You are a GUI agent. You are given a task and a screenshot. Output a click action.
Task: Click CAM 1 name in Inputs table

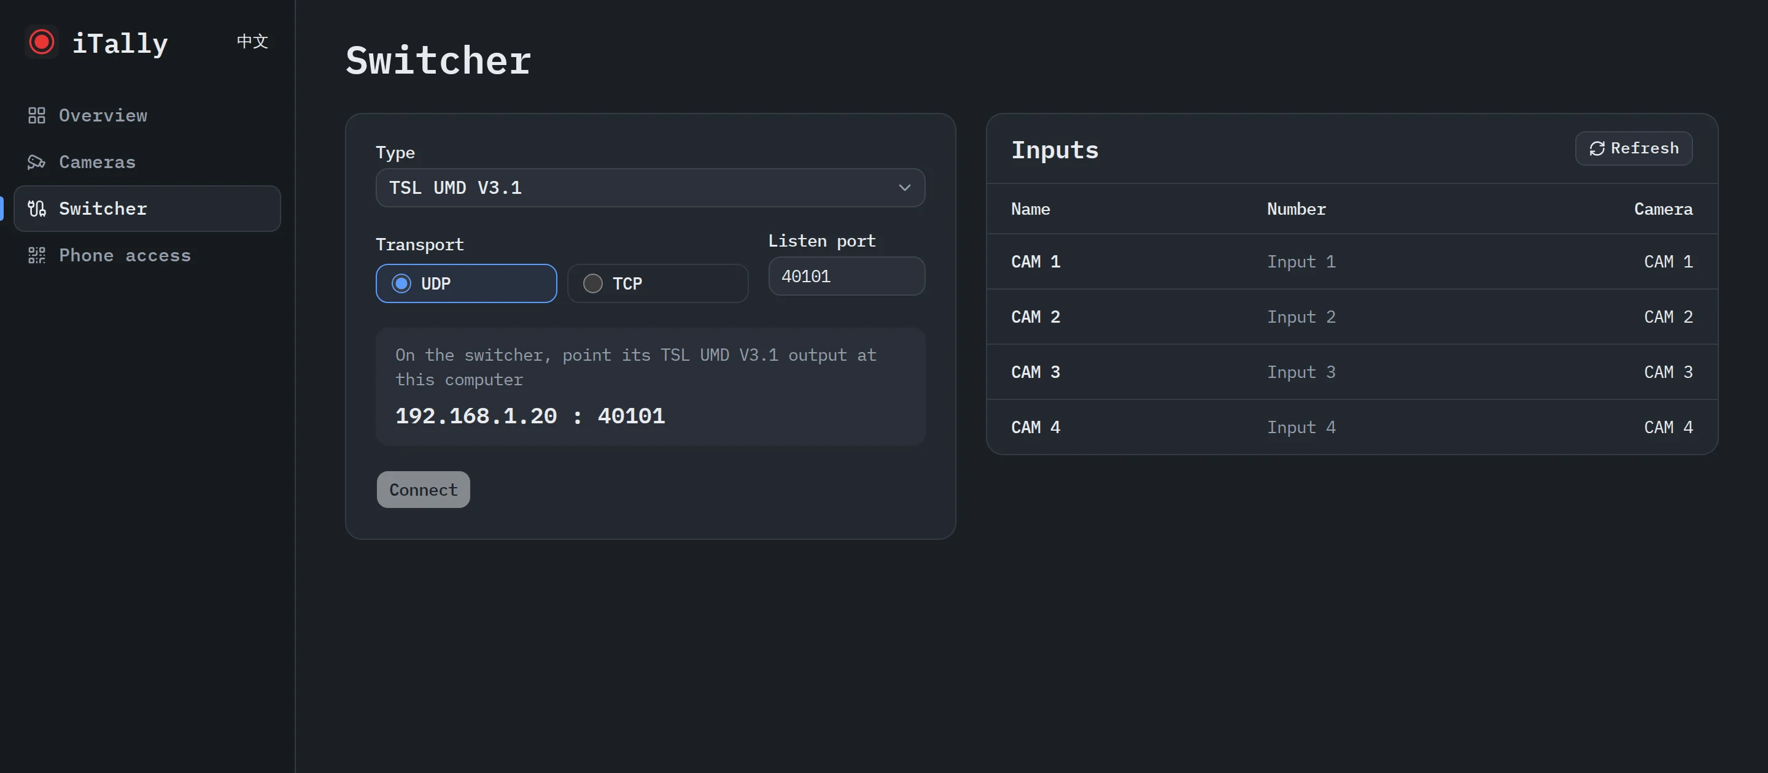coord(1036,261)
